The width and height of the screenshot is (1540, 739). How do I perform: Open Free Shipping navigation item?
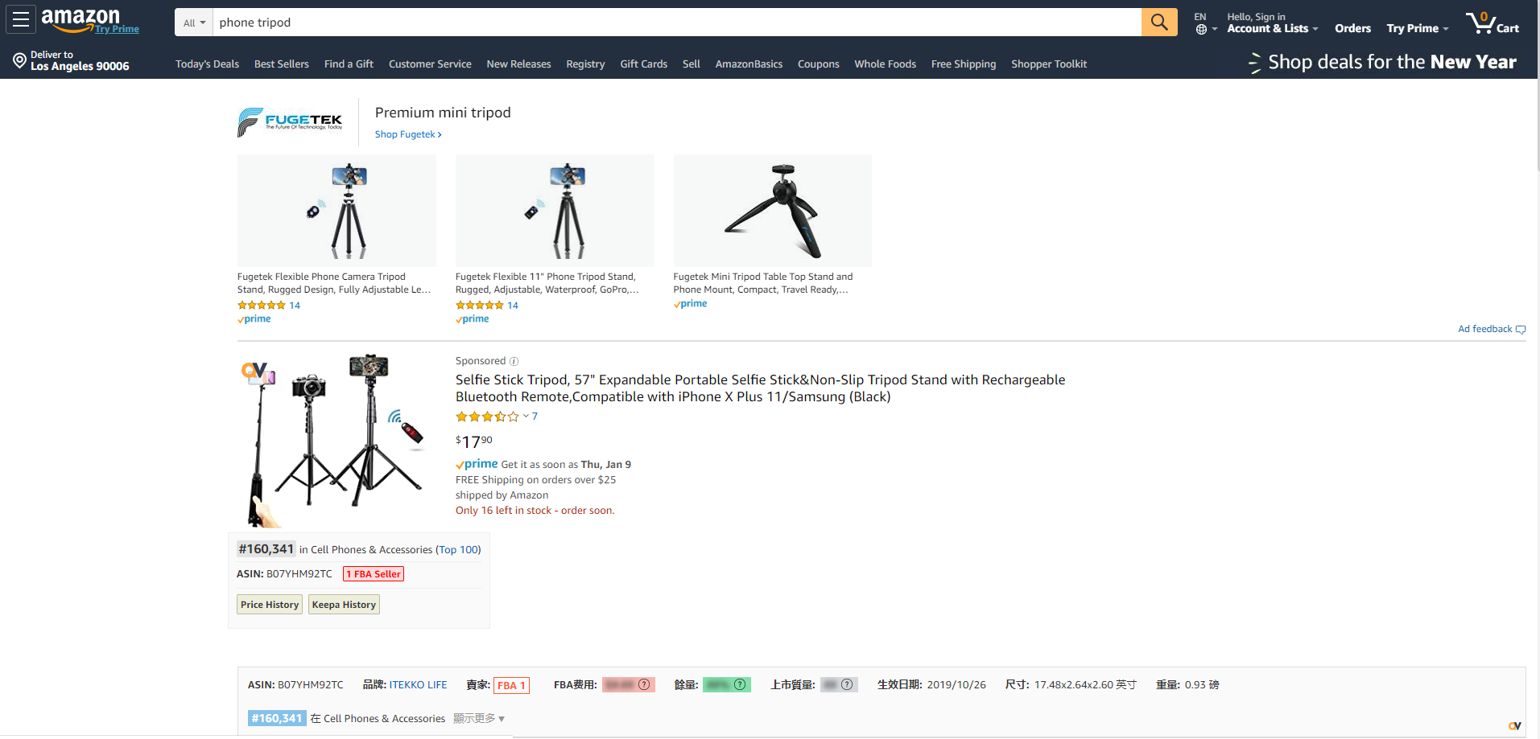tap(964, 64)
